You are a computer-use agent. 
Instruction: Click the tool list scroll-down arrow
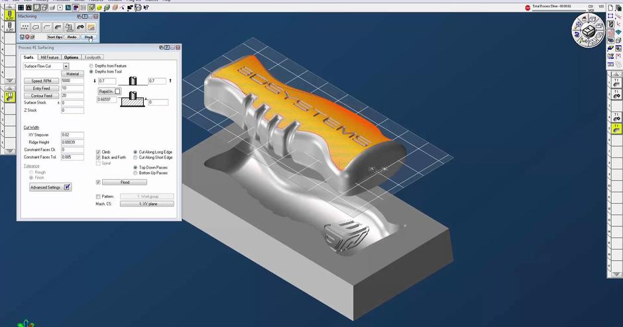pyautogui.click(x=9, y=81)
